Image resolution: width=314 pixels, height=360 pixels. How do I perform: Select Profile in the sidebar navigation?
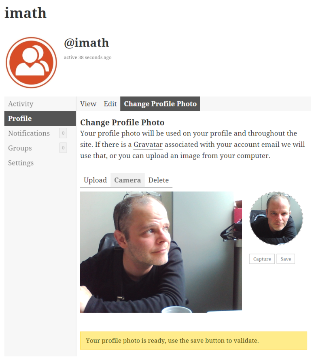[x=20, y=119]
